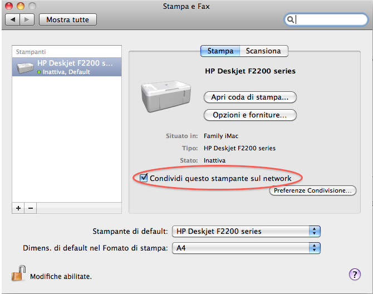
Task: Click the printer thumbnail in Stampanti list
Action: (26, 67)
